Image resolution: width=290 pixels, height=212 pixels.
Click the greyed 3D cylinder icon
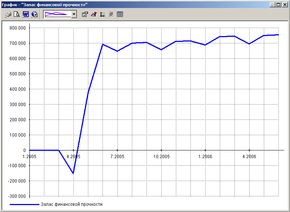coord(111,14)
